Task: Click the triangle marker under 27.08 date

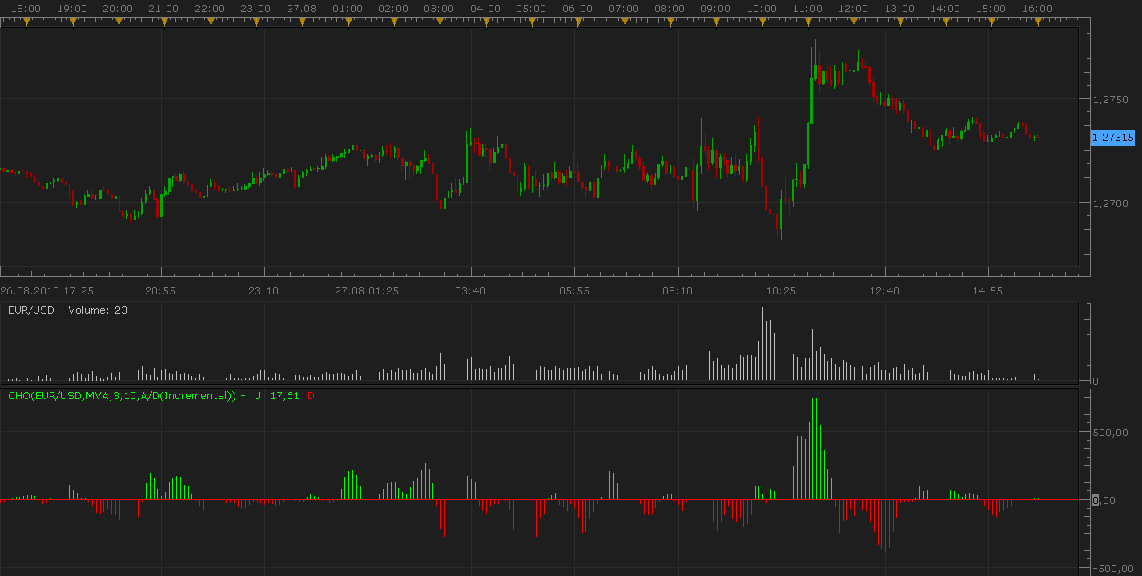Action: 303,23
